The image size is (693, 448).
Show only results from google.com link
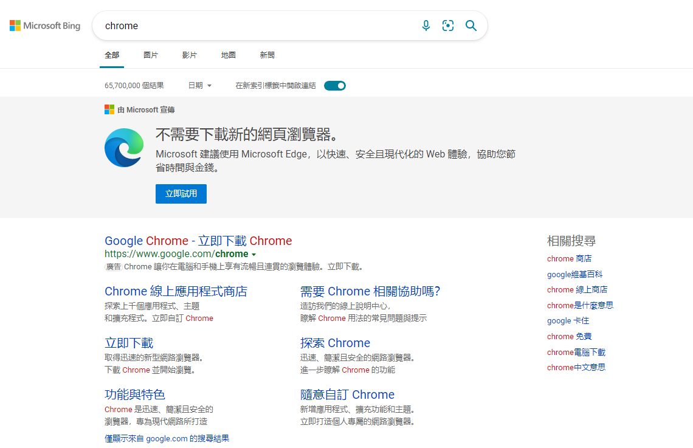[167, 438]
